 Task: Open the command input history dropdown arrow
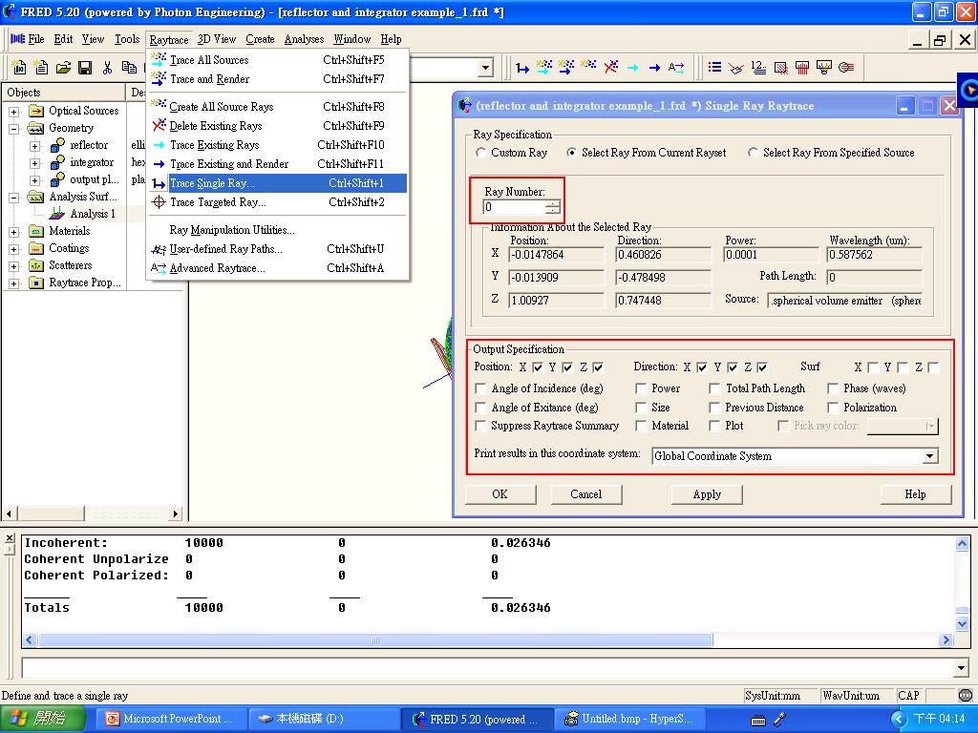point(961,668)
